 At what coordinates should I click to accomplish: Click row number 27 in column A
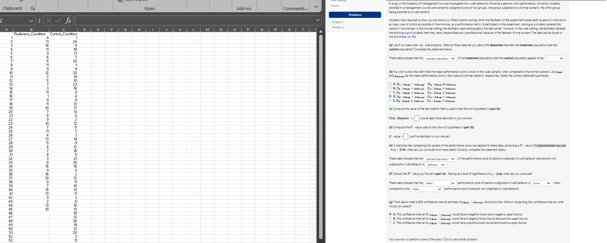point(11,139)
